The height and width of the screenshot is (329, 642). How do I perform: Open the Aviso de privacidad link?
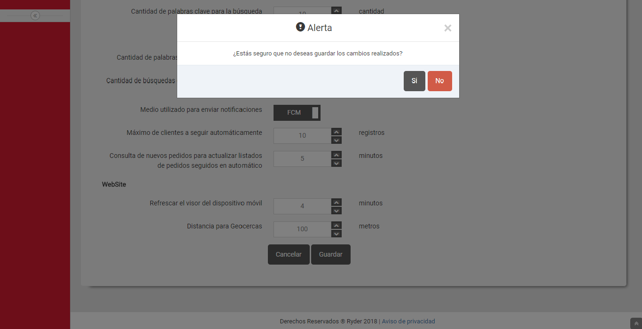[408, 321]
